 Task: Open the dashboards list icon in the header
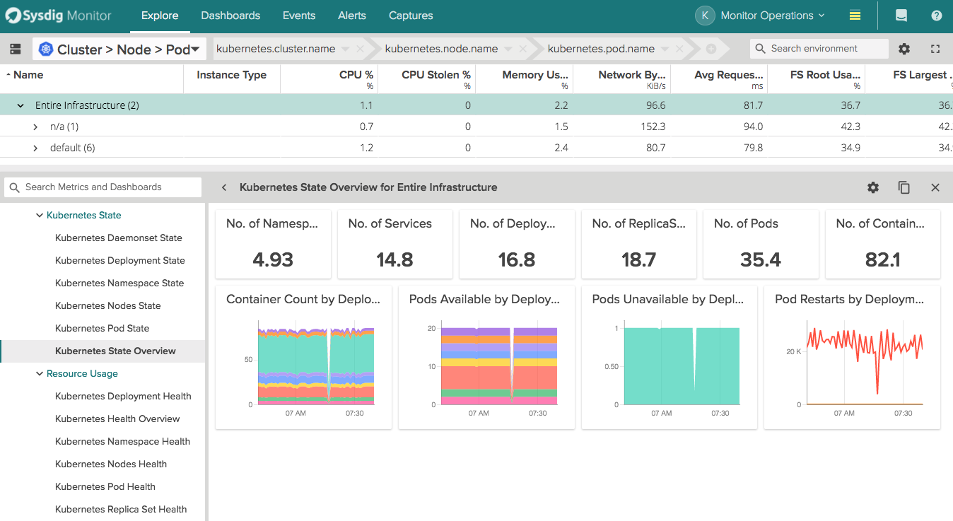click(854, 15)
